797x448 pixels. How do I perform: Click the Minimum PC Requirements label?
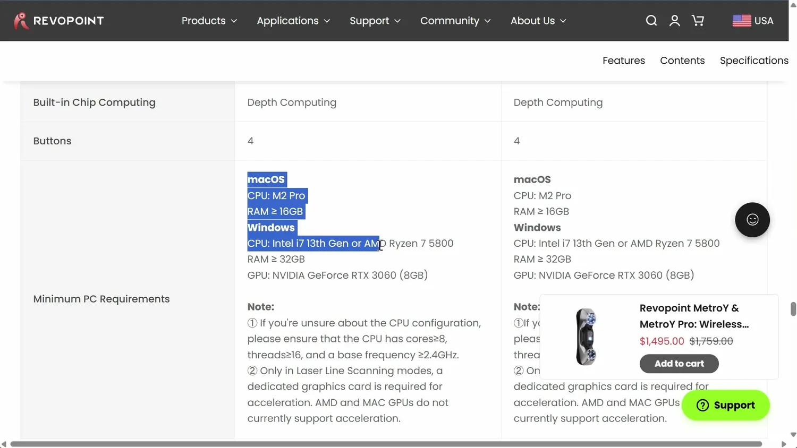pos(101,299)
